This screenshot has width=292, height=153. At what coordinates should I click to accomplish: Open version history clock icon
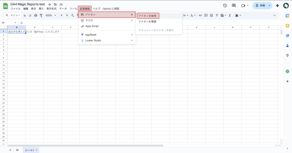[225, 6]
